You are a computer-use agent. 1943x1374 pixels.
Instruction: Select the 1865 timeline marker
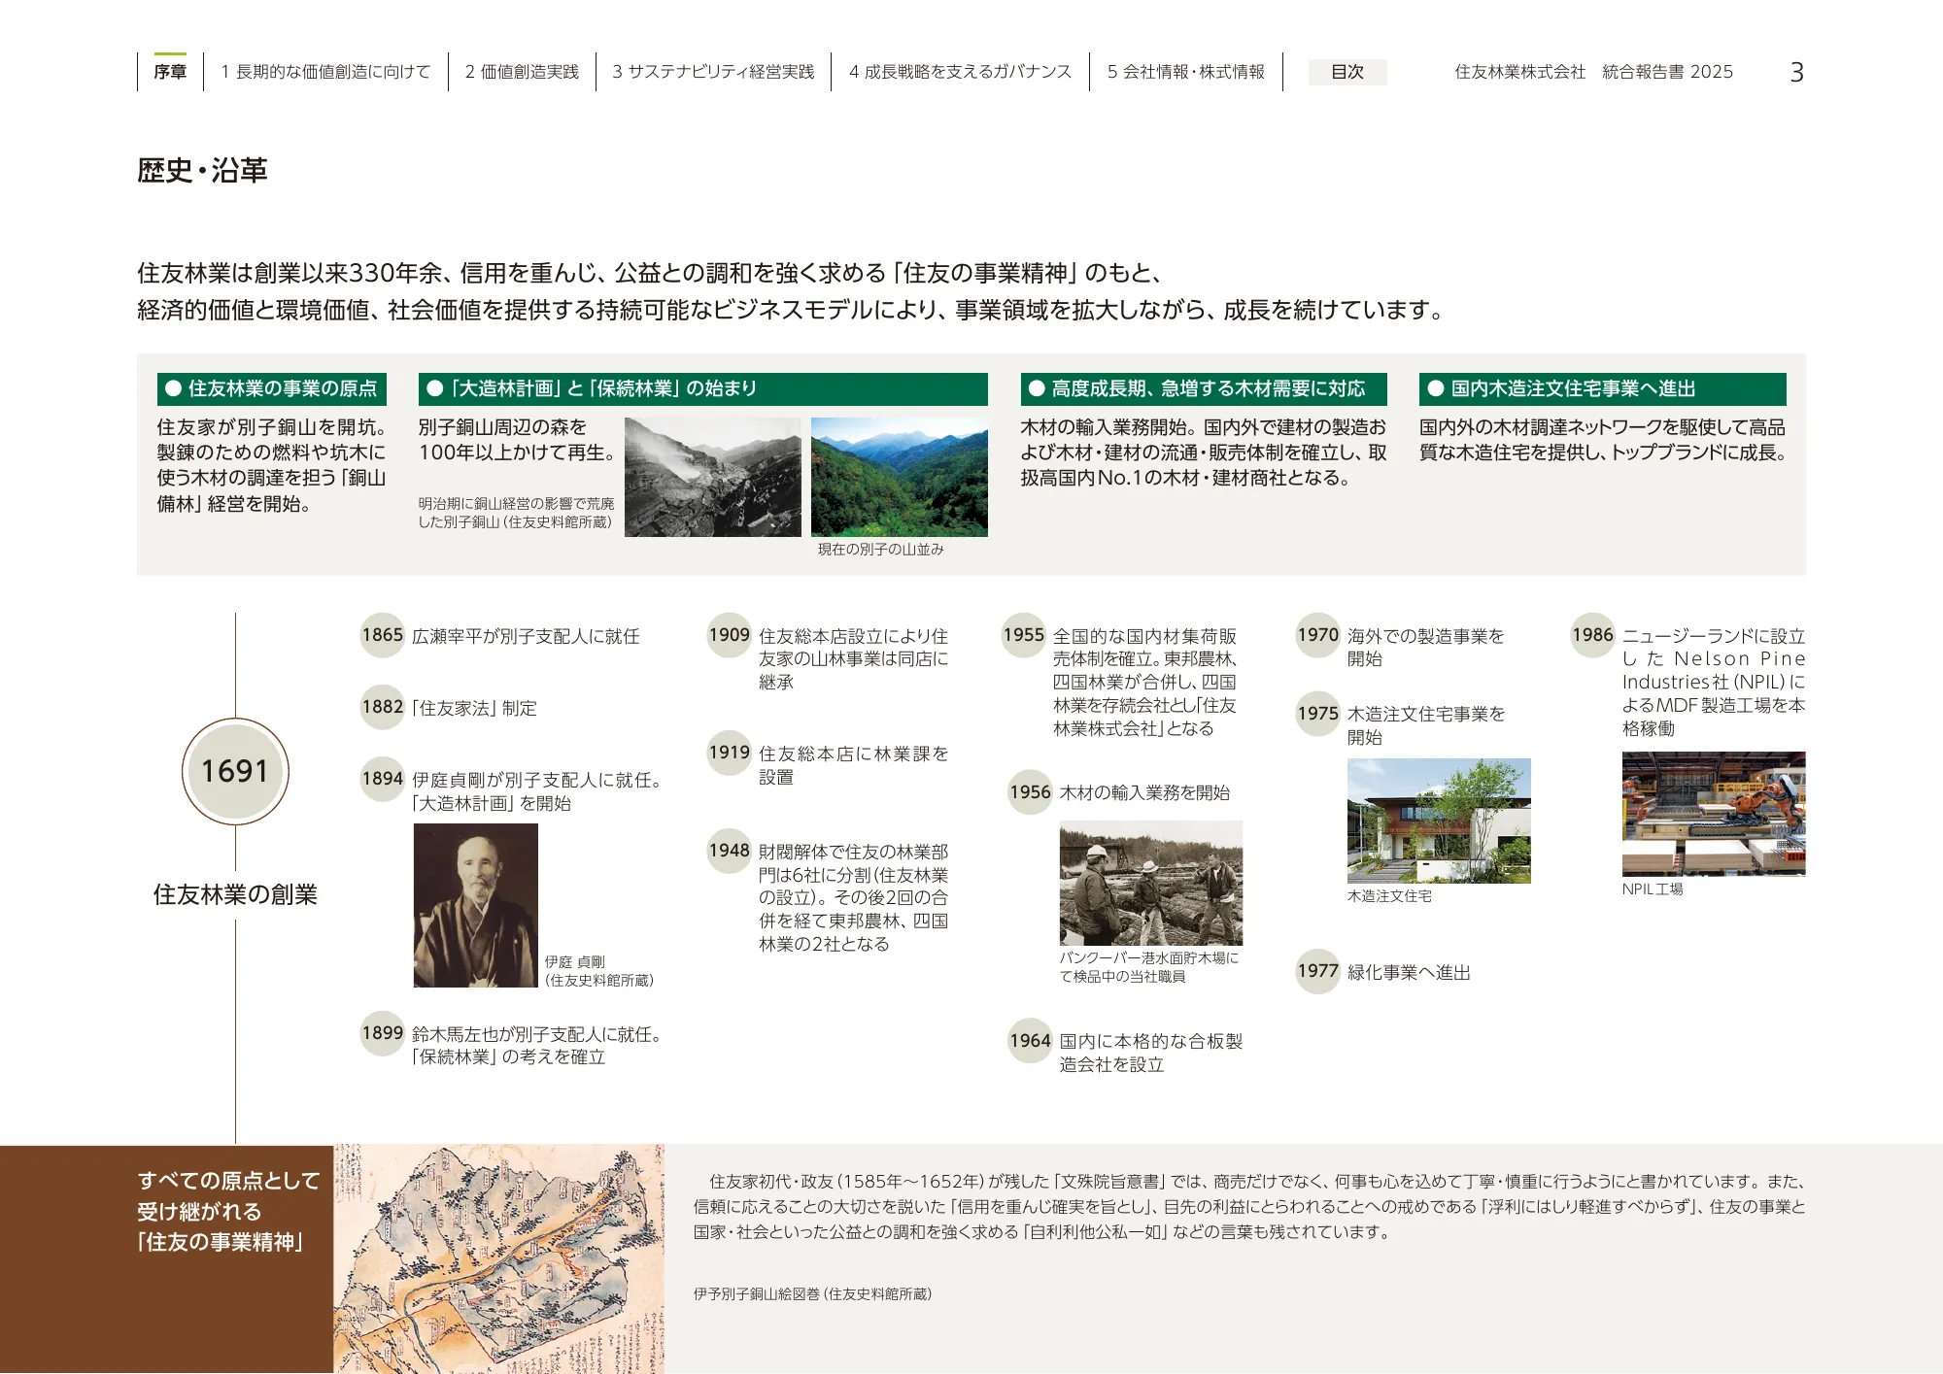click(382, 635)
